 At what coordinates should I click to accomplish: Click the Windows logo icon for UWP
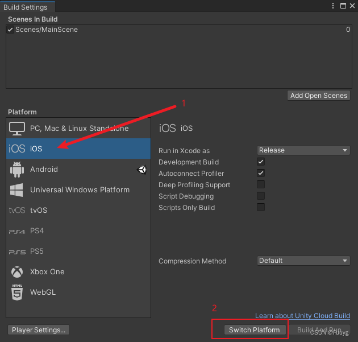pos(16,190)
